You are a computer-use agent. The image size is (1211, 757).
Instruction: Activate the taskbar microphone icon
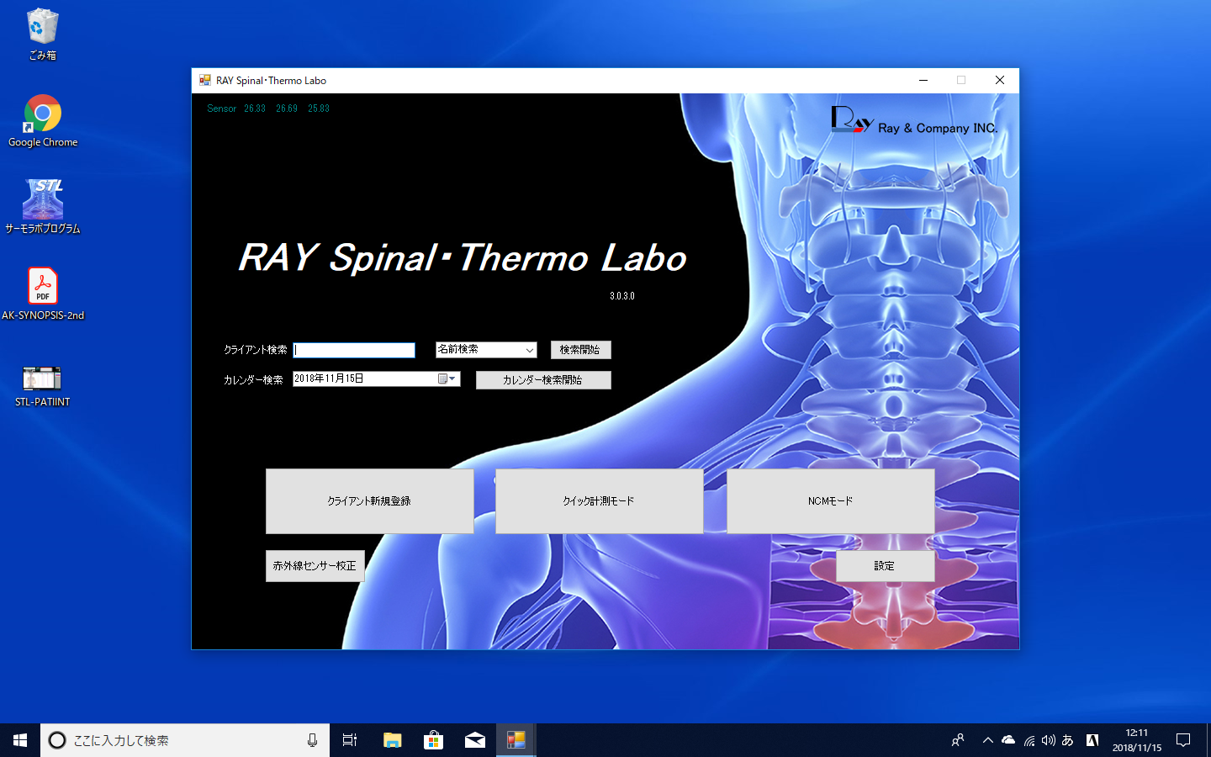pos(312,740)
